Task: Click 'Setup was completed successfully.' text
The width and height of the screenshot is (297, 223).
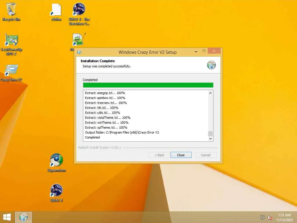Action: coord(107,66)
